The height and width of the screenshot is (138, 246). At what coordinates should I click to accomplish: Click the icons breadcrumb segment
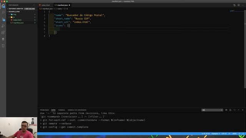60,9
